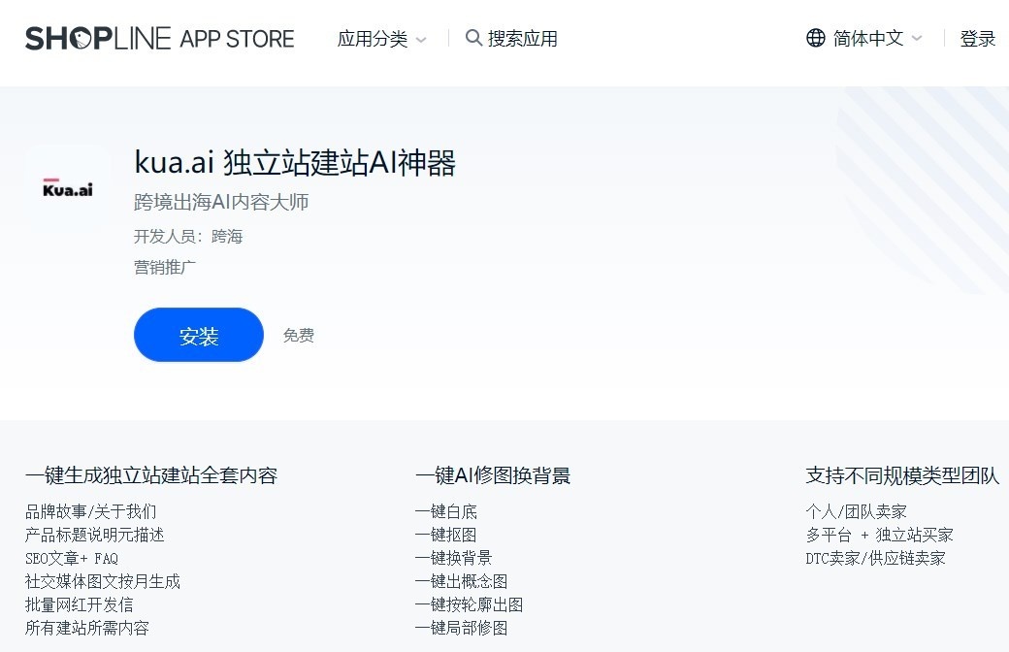This screenshot has width=1009, height=652.
Task: Click the 营销推广 category label
Action: pos(163,268)
